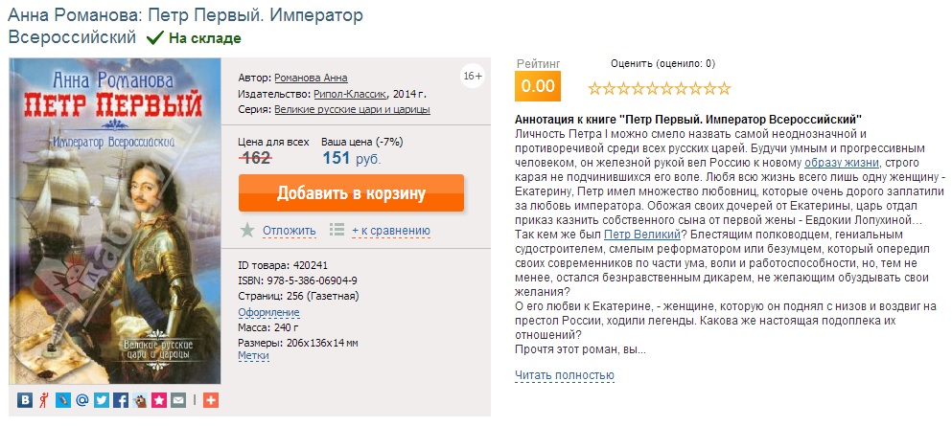Click Добавить в корзину button
This screenshot has height=426, width=952.
[351, 193]
